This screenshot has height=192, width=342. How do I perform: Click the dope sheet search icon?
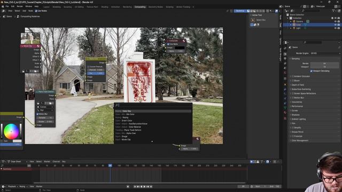(x=2, y=166)
